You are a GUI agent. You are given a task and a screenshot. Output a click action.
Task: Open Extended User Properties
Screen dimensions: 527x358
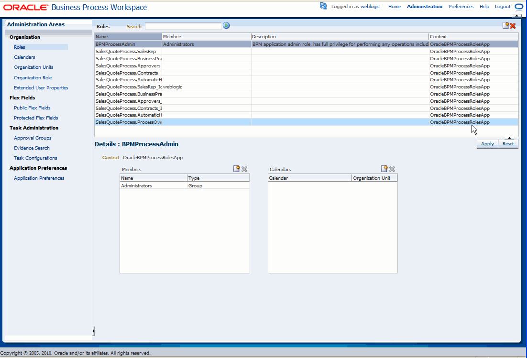[x=41, y=87]
